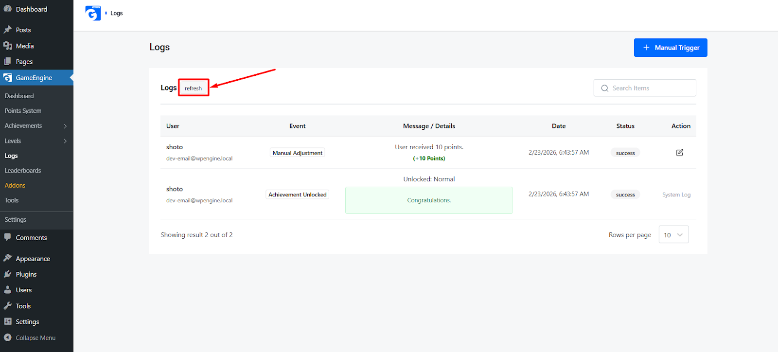The height and width of the screenshot is (352, 778).
Task: Click the Comments speech bubble icon
Action: (8, 237)
